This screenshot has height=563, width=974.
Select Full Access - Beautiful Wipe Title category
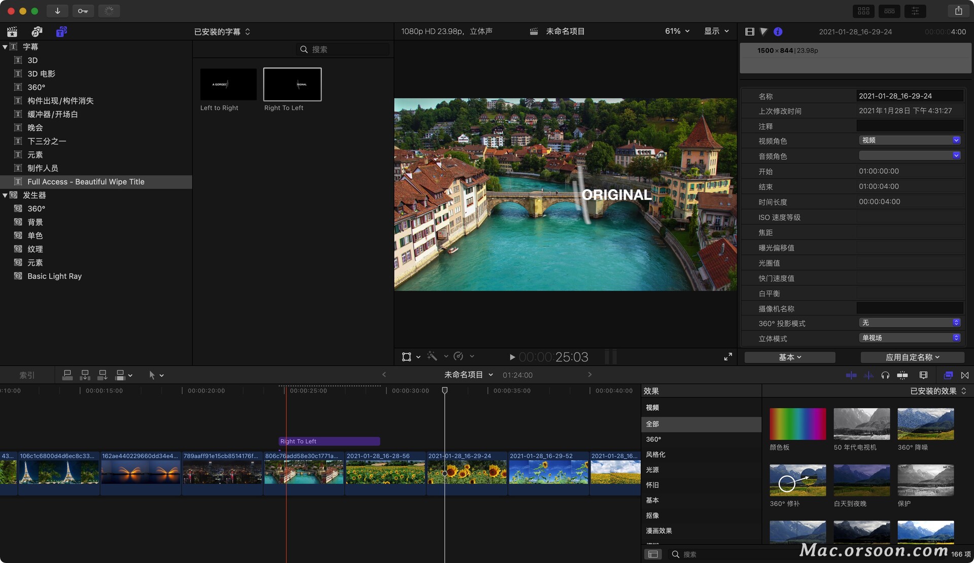[86, 182]
